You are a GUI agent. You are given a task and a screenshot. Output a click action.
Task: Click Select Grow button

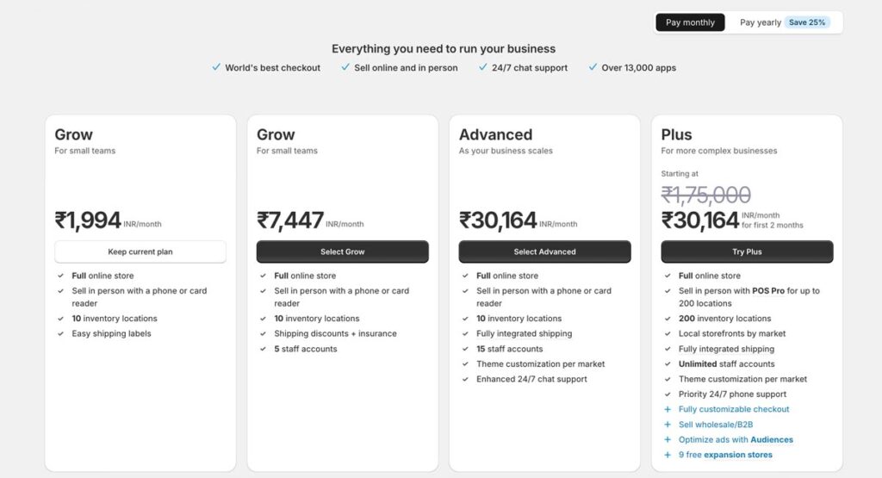pyautogui.click(x=342, y=251)
